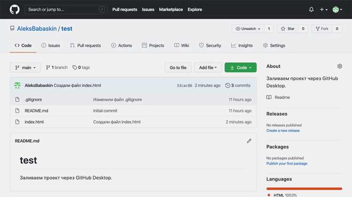The width and height of the screenshot is (352, 197).
Task: Open the .gitignore file
Action: click(x=33, y=99)
